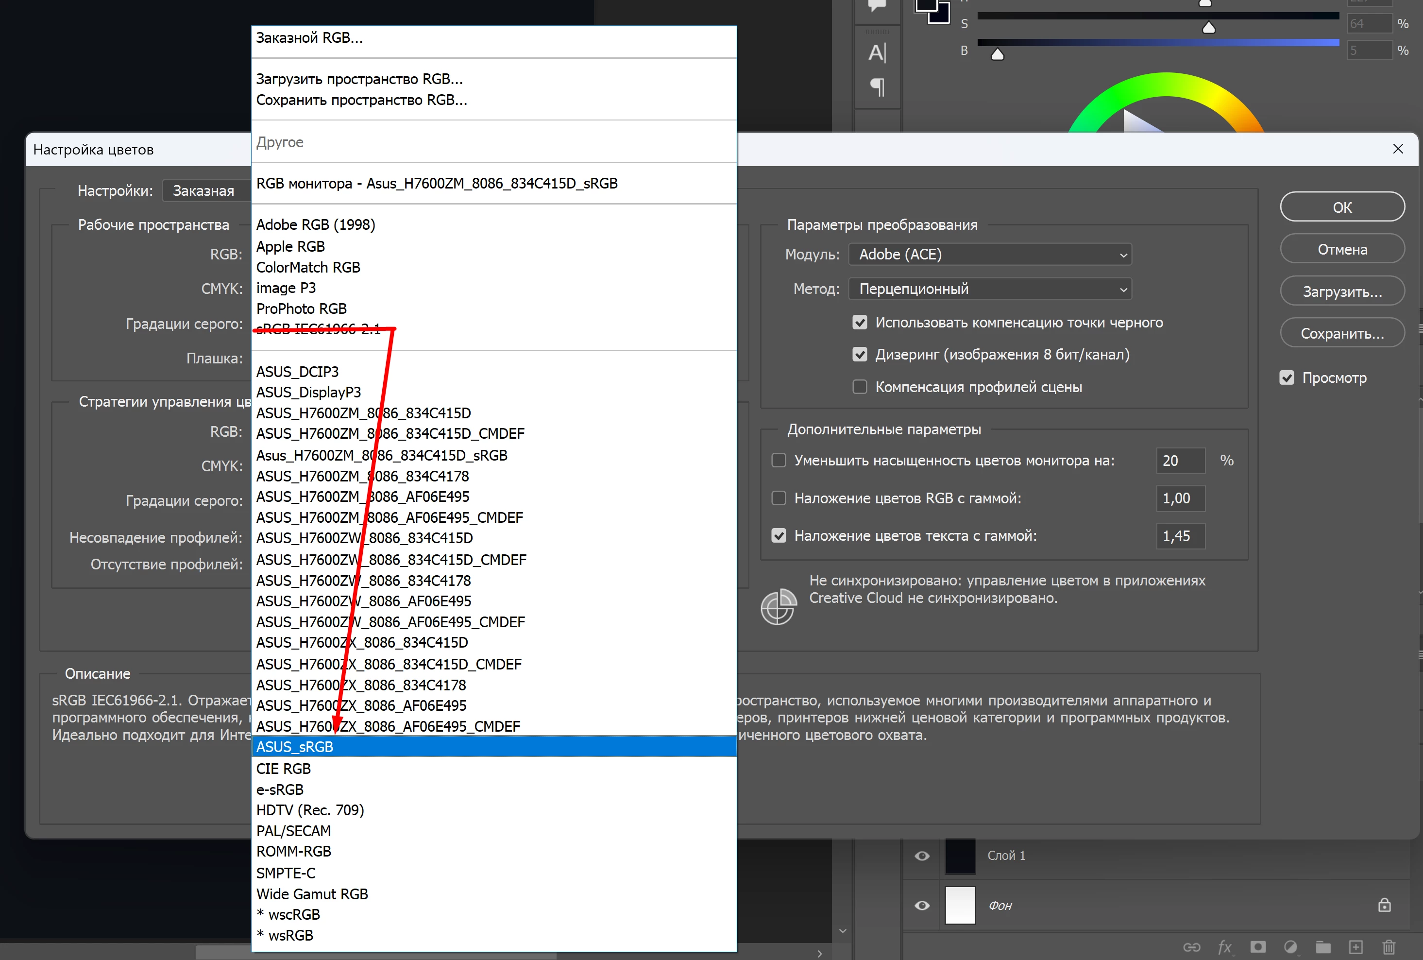Delete layer with trash icon
1423x960 pixels.
point(1389,947)
